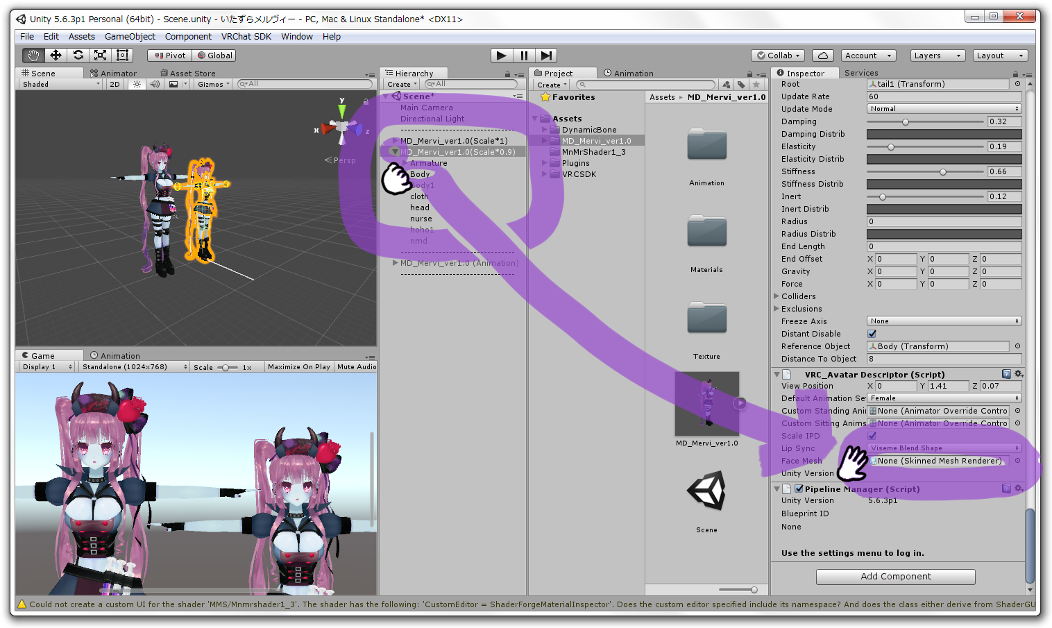Select the Rect Transform tool
Viewport: 1052px width, 628px height.
(122, 56)
